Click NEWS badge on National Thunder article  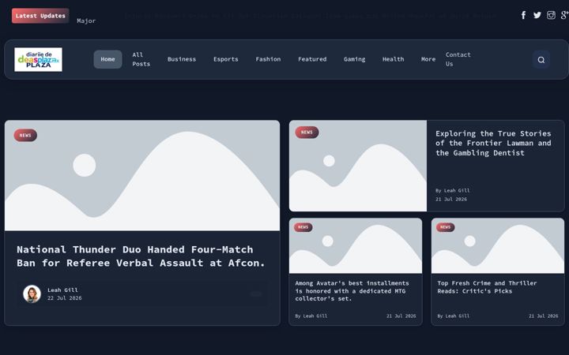click(25, 136)
